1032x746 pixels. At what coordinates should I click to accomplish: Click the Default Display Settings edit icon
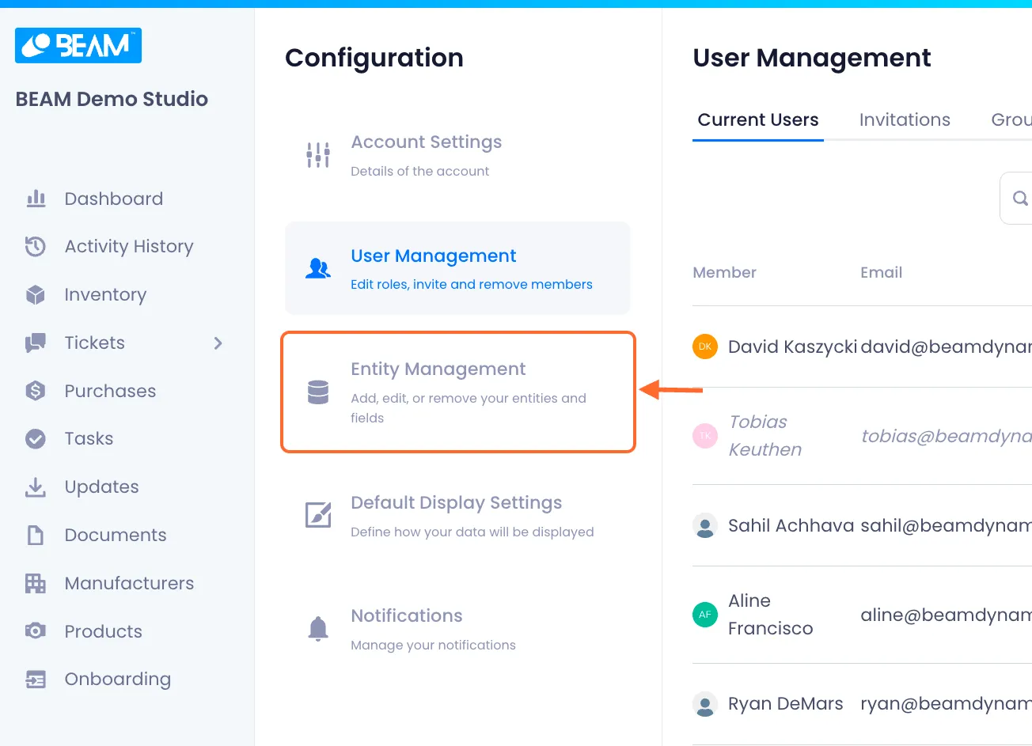pyautogui.click(x=318, y=515)
